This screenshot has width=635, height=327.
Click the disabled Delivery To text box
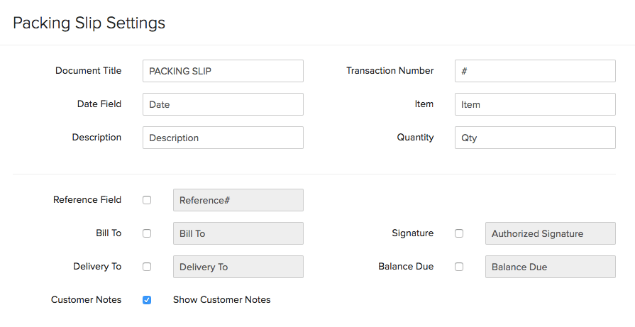238,267
